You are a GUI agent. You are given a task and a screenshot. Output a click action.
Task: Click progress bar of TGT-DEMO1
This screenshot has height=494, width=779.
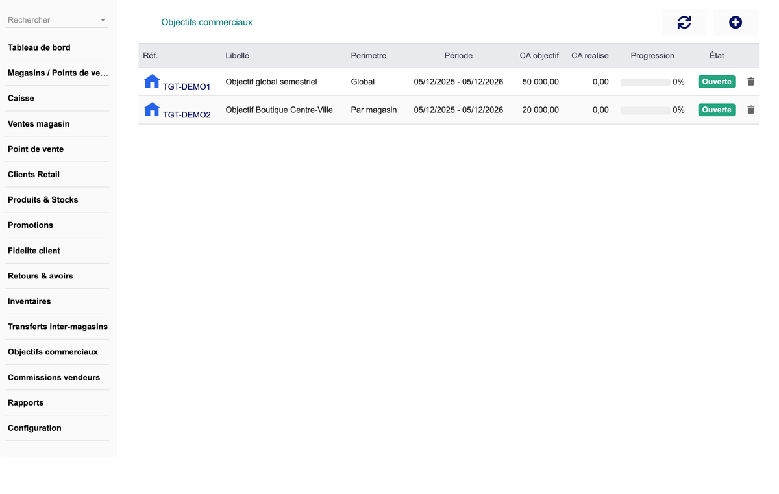(x=645, y=82)
